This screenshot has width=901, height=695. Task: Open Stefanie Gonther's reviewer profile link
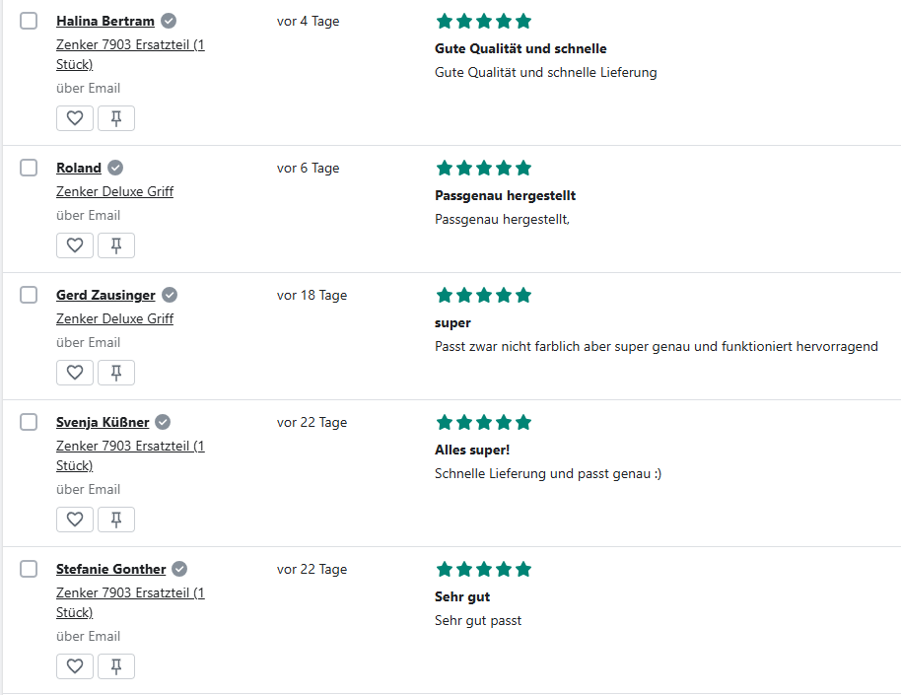coord(110,569)
